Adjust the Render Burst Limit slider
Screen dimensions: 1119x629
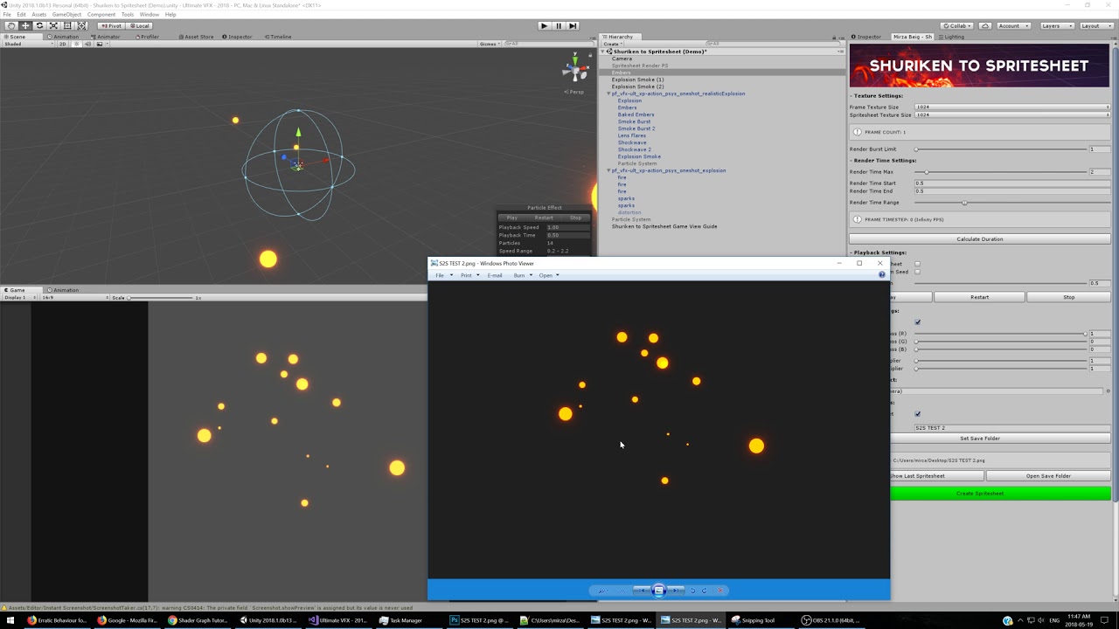1000,149
